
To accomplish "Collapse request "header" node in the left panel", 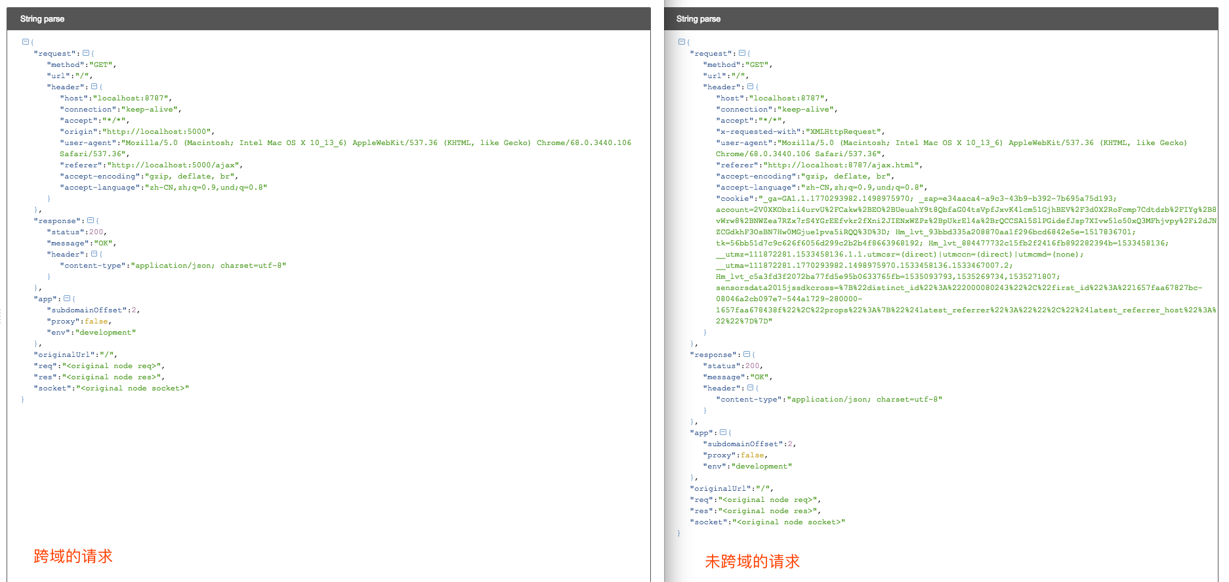I will point(94,87).
